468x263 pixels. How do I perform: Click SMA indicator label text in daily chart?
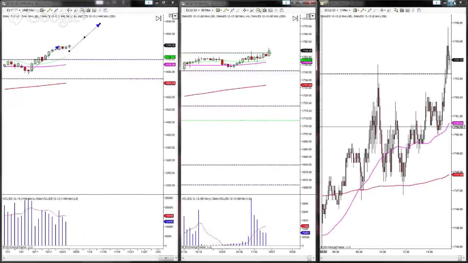click(x=59, y=16)
